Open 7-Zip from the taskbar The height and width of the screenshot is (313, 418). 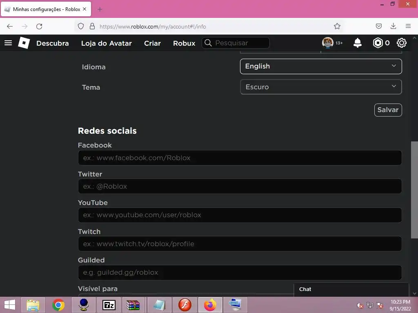[x=109, y=305]
